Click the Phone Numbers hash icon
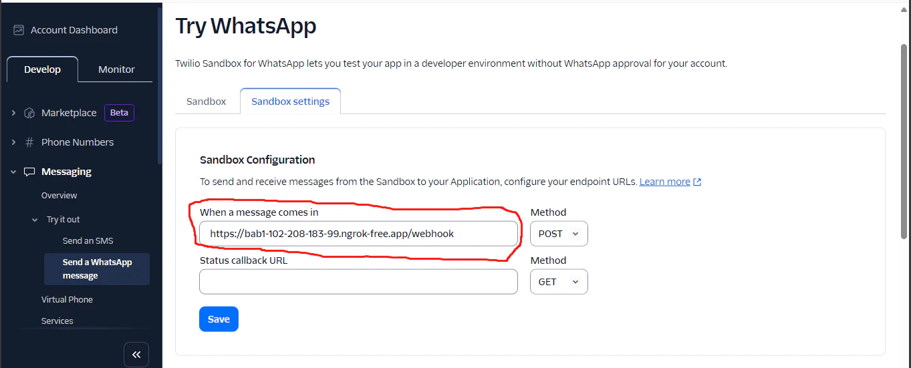Image resolution: width=911 pixels, height=368 pixels. click(29, 142)
